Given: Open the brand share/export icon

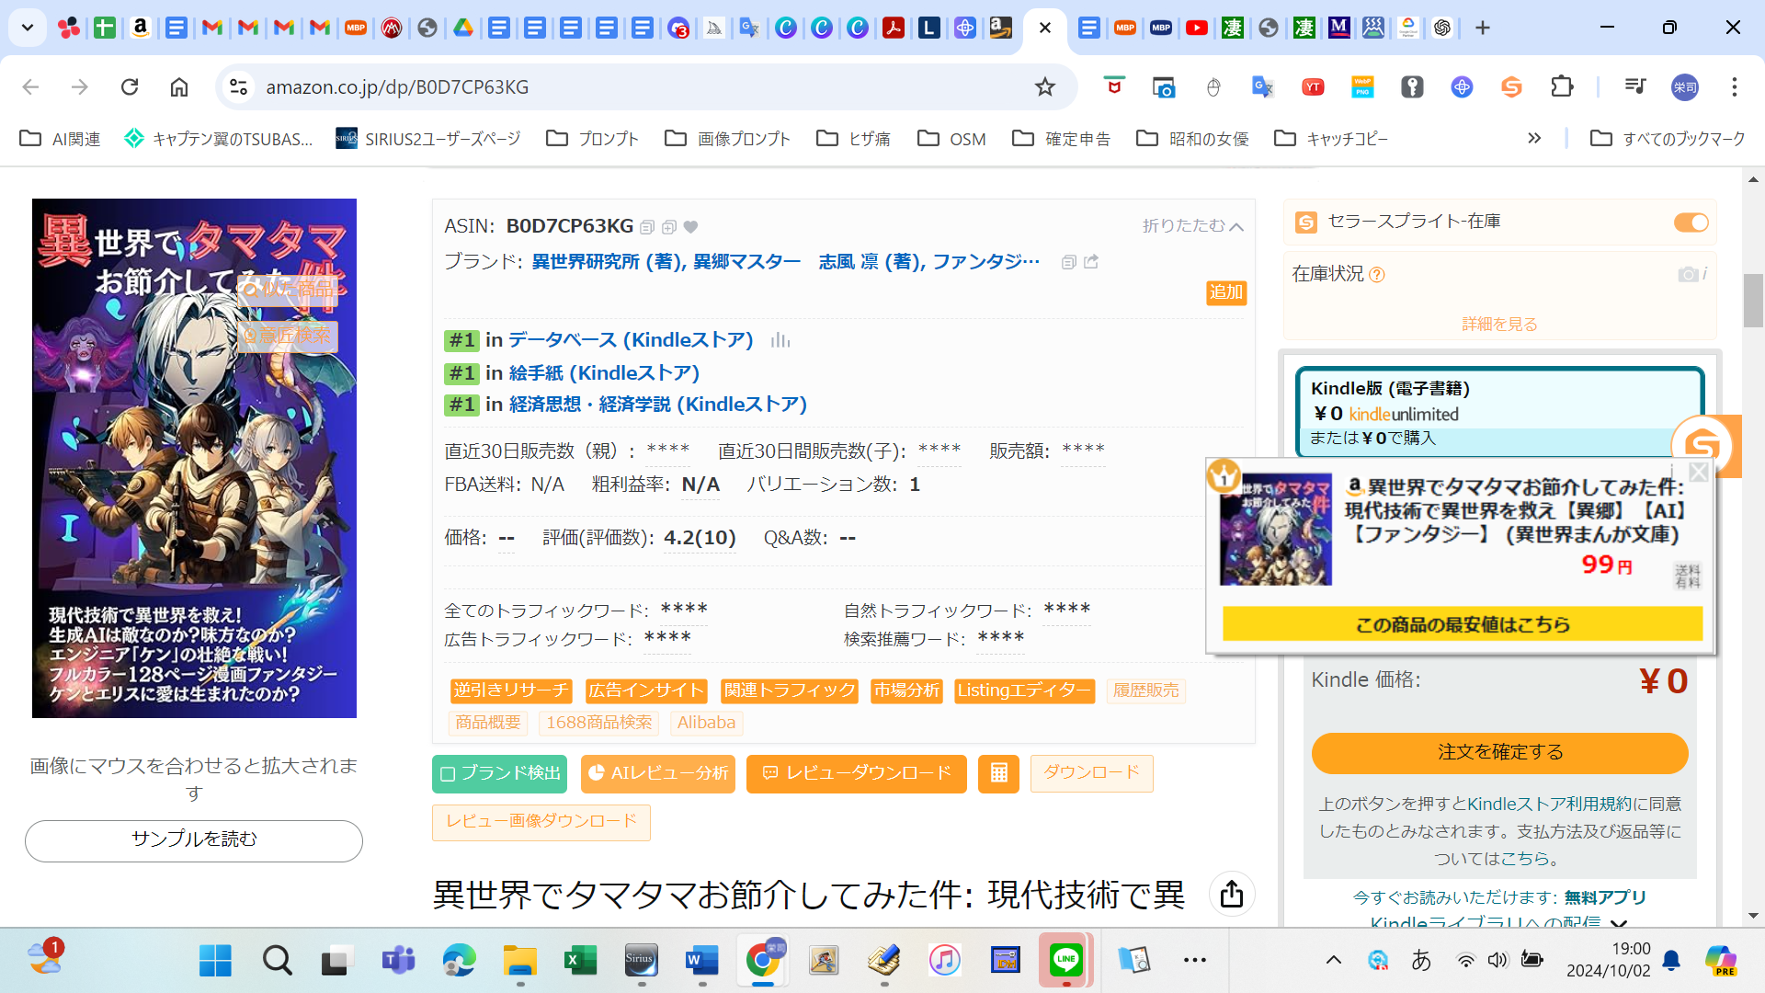Looking at the screenshot, I should [x=1091, y=262].
